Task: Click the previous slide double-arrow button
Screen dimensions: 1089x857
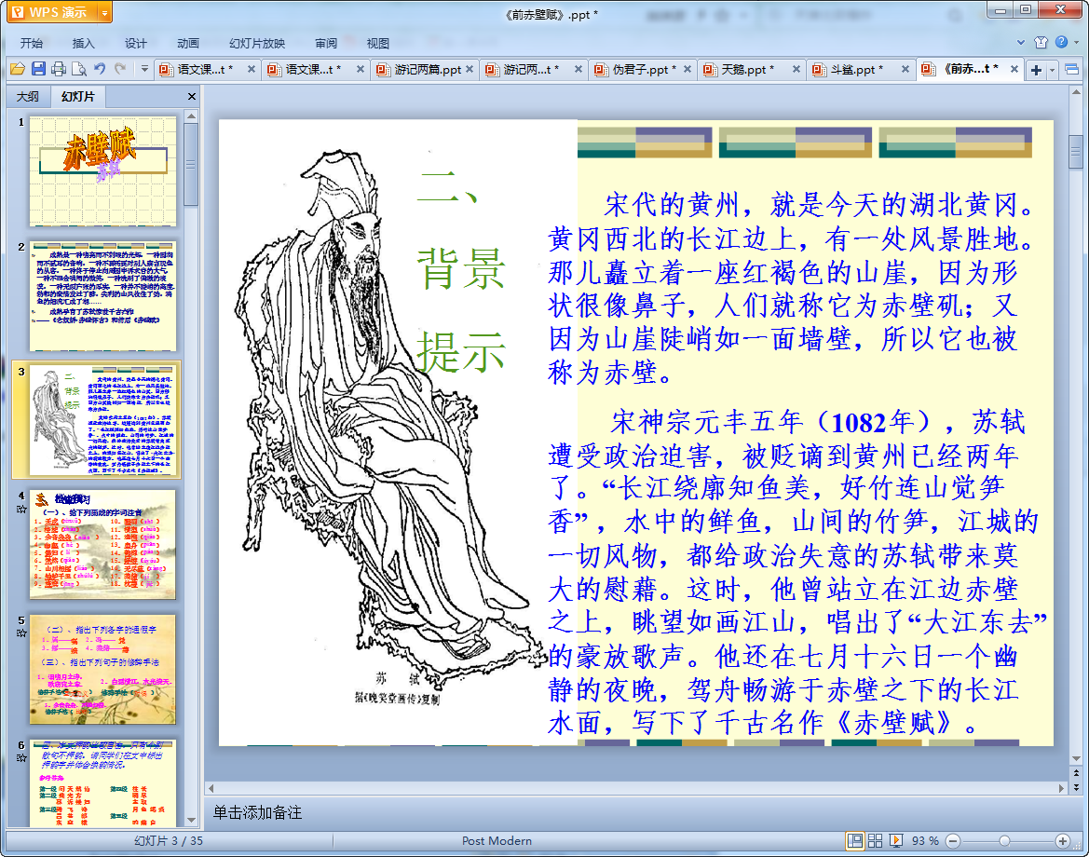Action: click(1077, 773)
